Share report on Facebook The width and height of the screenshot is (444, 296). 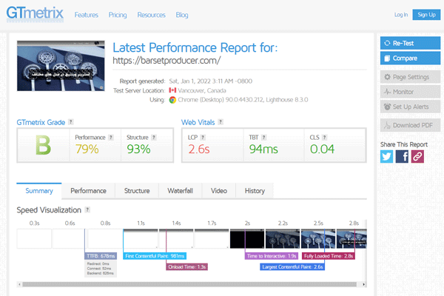tap(402, 156)
